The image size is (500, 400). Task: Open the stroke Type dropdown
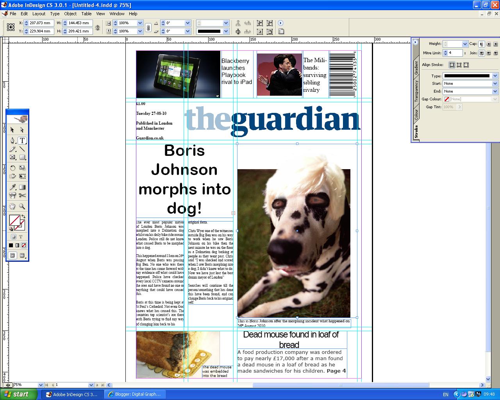click(495, 76)
